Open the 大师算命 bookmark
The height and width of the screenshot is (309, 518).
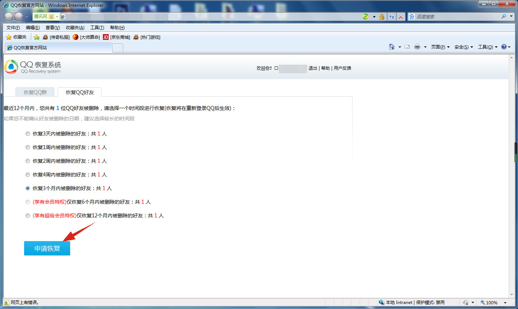[86, 37]
